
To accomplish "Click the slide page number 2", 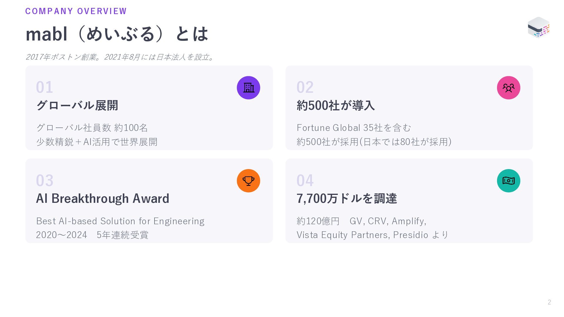I will [x=549, y=302].
